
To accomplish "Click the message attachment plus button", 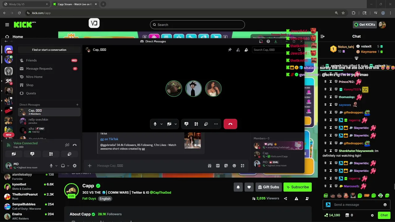I will [89, 166].
